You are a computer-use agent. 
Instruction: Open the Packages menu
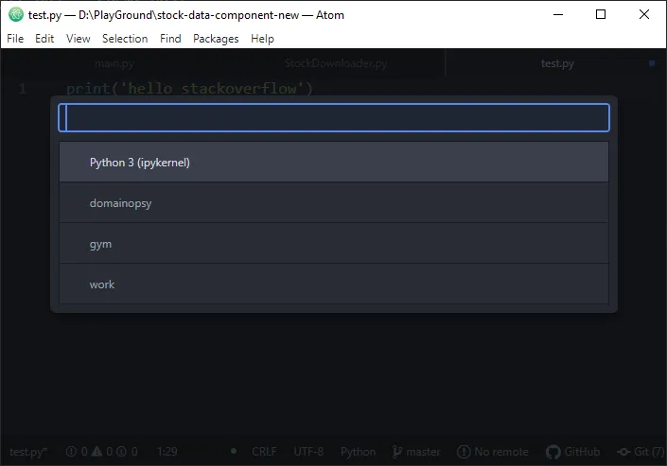(216, 39)
